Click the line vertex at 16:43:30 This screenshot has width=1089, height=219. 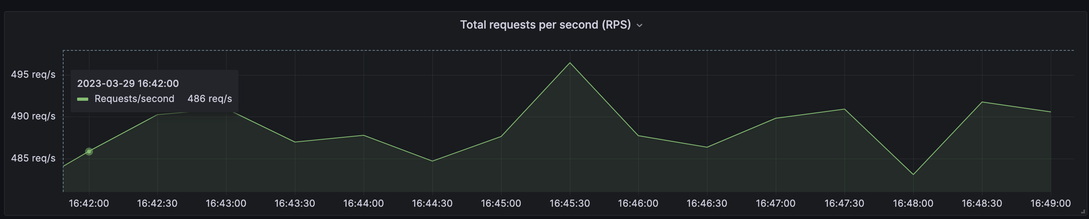295,142
